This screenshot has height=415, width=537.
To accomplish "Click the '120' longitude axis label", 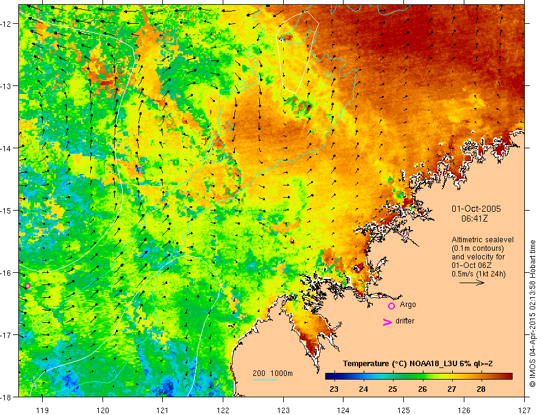I will coord(103,410).
